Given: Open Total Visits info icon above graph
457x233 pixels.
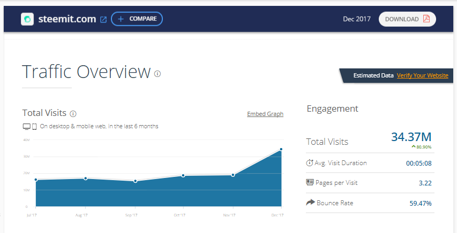Looking at the screenshot, I should 73,114.
